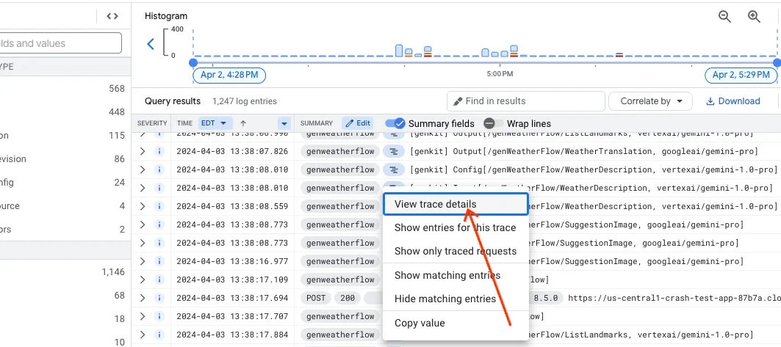Select Show entries for this trace

click(x=456, y=227)
